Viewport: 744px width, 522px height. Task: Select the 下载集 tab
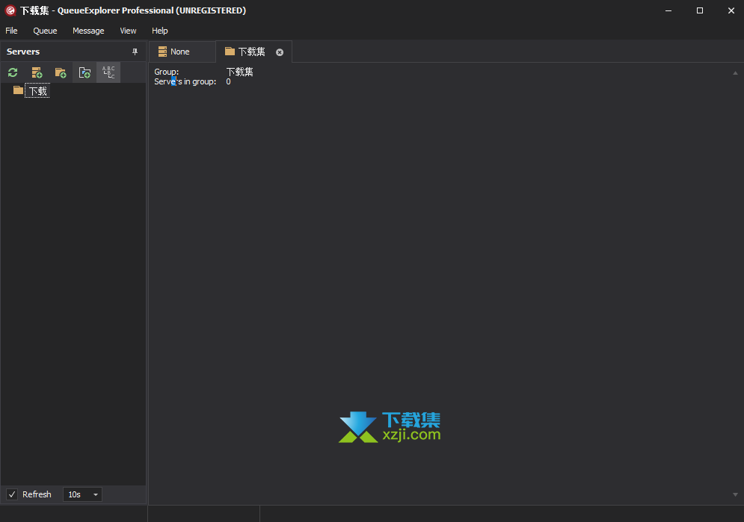click(253, 52)
